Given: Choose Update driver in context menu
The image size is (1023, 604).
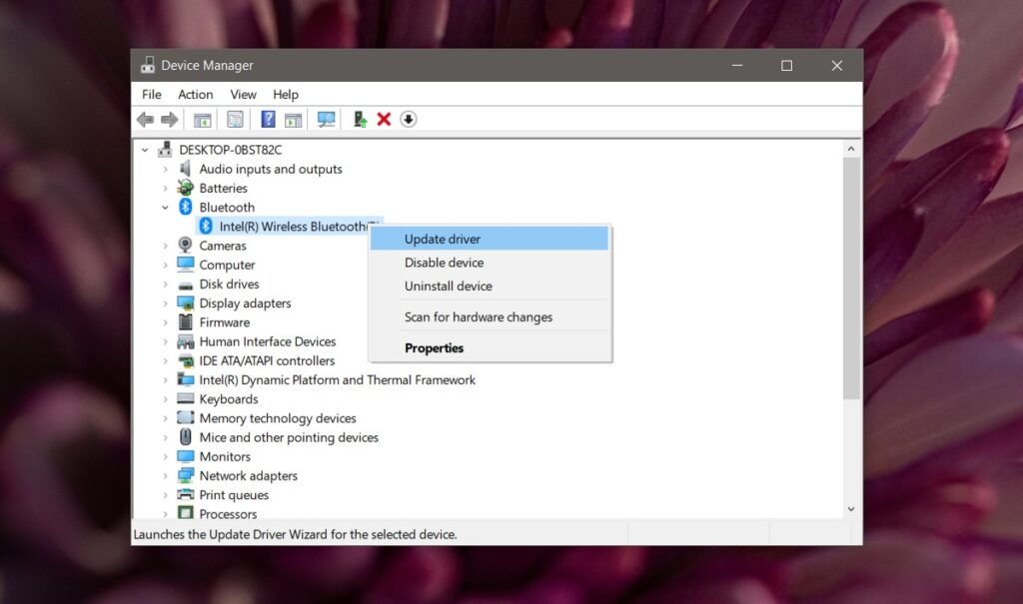Looking at the screenshot, I should 442,239.
